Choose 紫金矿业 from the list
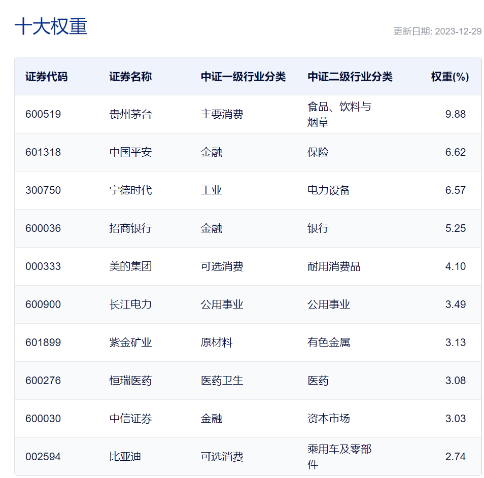The width and height of the screenshot is (484, 478). 130,343
